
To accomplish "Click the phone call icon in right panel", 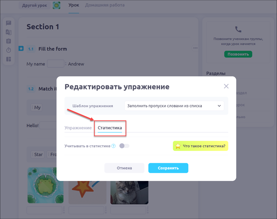I will 238,29.
